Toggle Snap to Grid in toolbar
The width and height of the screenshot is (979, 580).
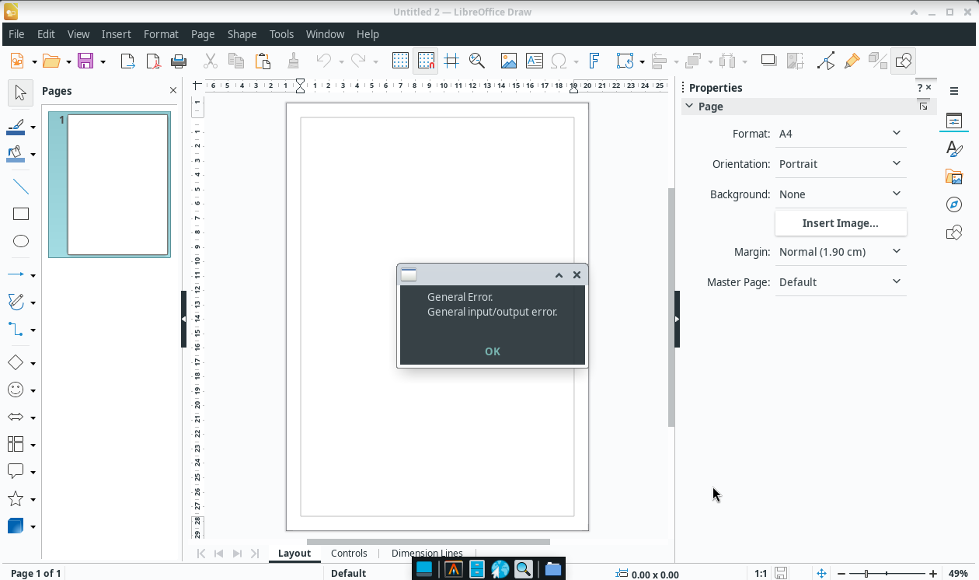point(426,61)
